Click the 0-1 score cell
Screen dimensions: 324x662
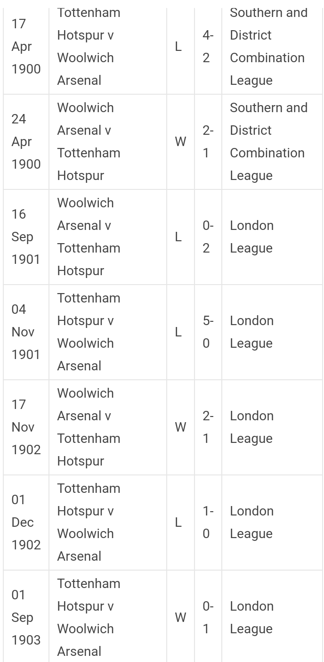click(208, 618)
